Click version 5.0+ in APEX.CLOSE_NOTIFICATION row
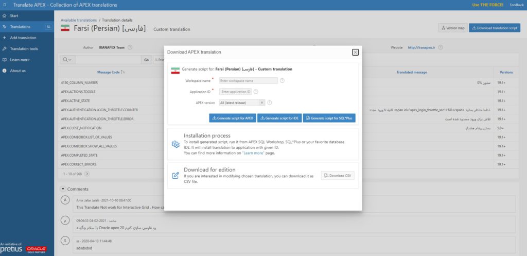 click(501, 128)
